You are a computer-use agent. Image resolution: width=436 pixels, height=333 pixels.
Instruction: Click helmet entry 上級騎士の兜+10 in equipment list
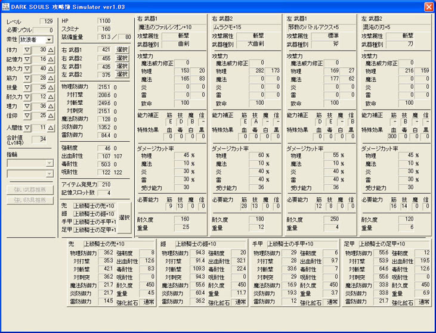(x=95, y=206)
